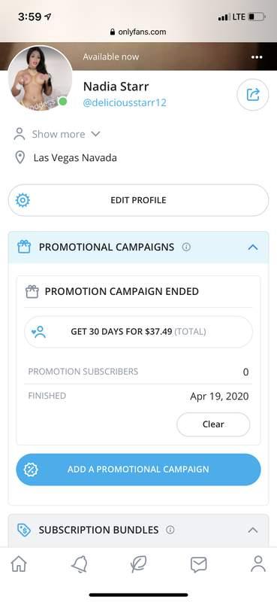Screen dimensions: 277x602
Task: Tap the onlyfans.com address bar
Action: [x=138, y=32]
